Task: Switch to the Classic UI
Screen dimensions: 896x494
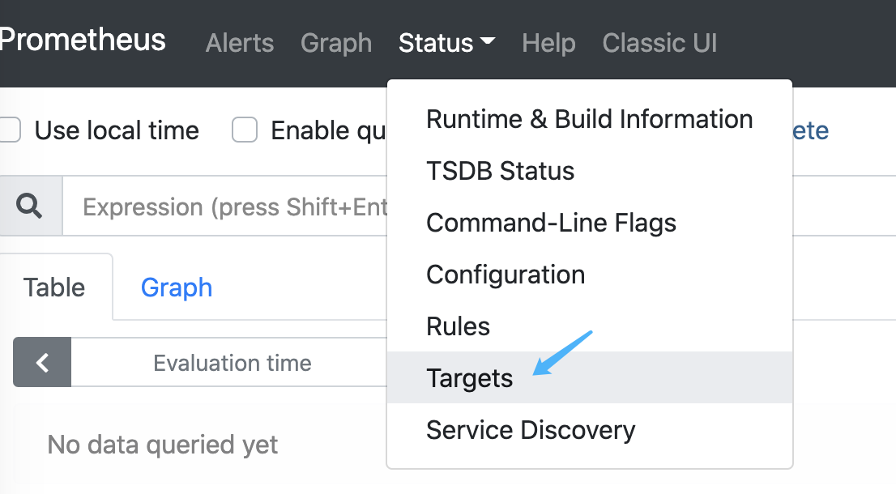Action: coord(659,43)
